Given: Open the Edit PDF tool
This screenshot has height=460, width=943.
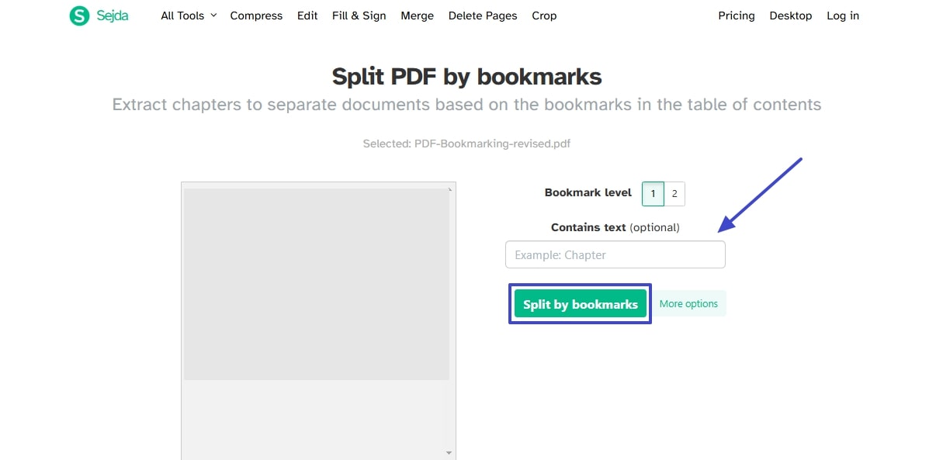Looking at the screenshot, I should coord(307,16).
